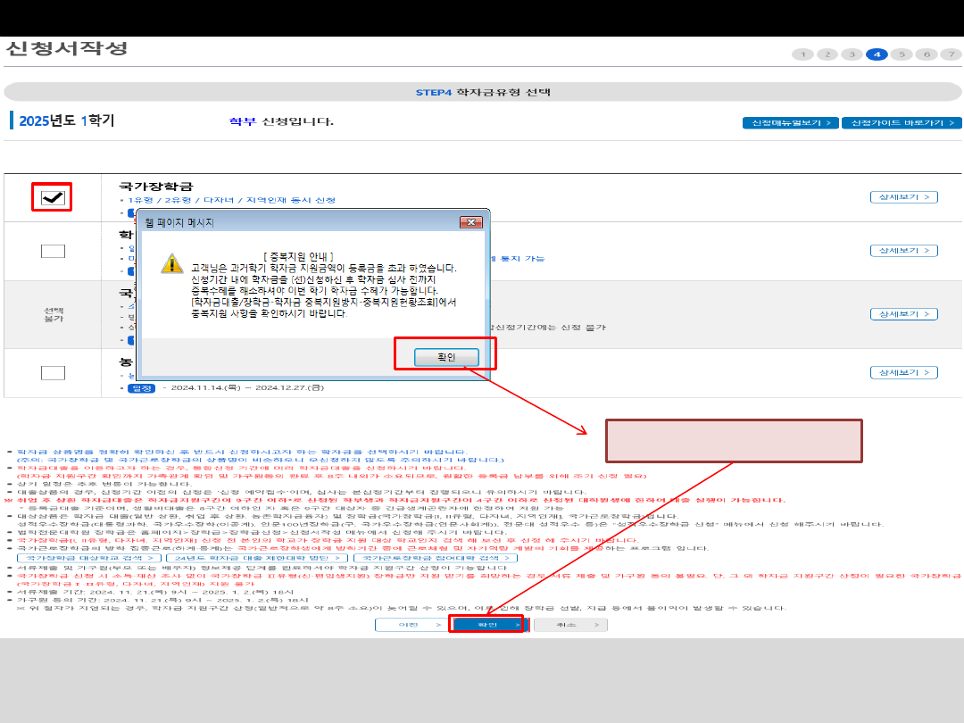Click step 1 circle in progress indicator
964x723 pixels.
(802, 54)
